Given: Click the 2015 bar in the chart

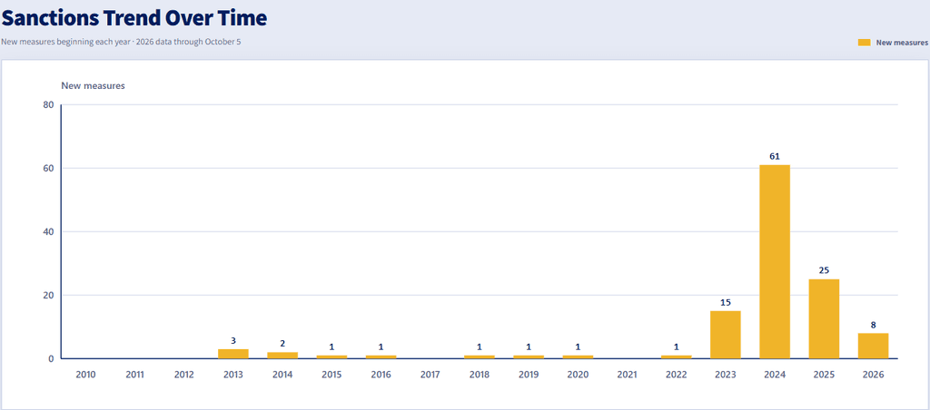Looking at the screenshot, I should click(x=331, y=356).
